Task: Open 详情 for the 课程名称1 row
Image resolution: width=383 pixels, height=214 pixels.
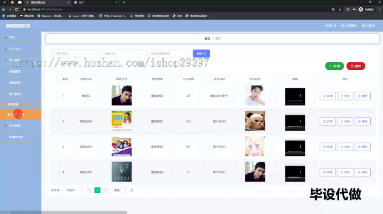Action: pos(328,172)
